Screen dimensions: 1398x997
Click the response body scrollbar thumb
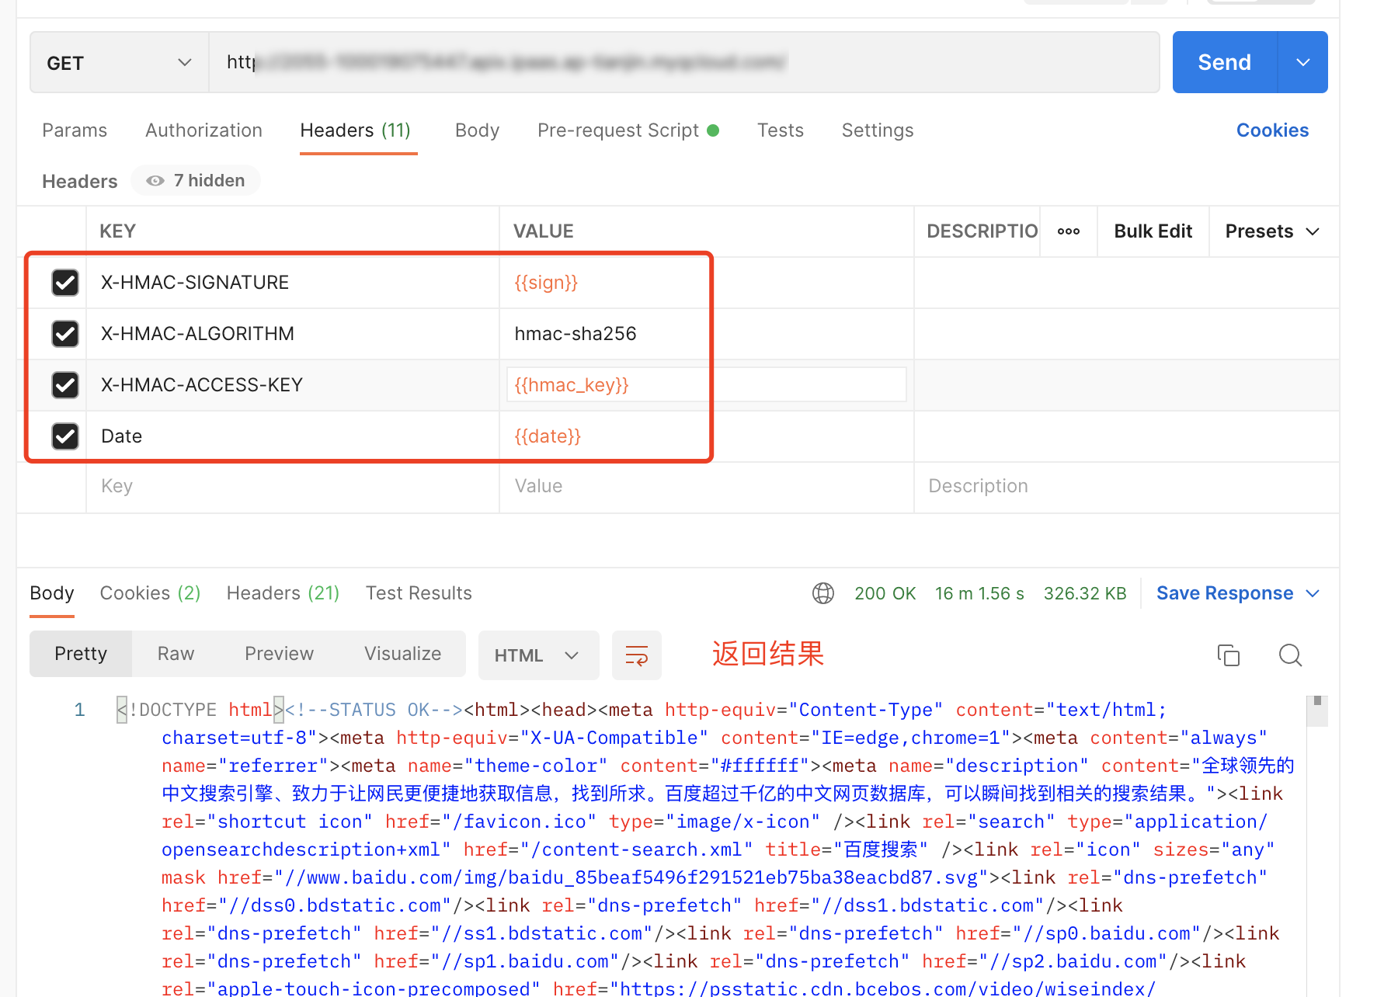[1317, 711]
